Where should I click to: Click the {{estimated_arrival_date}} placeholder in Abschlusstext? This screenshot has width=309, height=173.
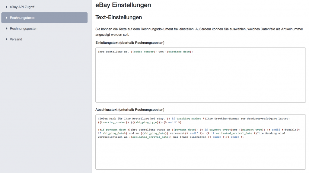(x=150, y=137)
